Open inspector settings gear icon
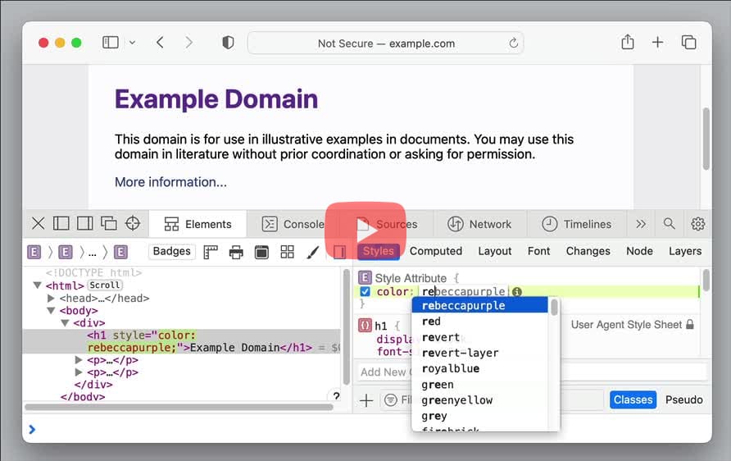The width and height of the screenshot is (731, 461). [x=698, y=224]
